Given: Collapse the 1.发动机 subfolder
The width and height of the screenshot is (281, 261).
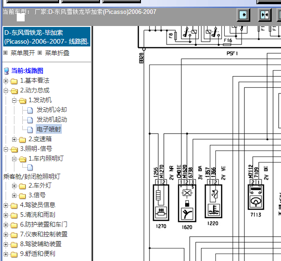Looking at the screenshot, I should coord(14,100).
